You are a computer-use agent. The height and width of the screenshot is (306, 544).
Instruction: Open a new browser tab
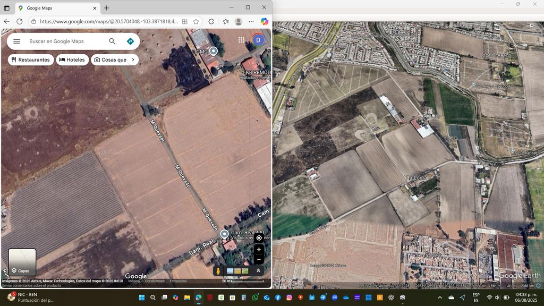(106, 8)
